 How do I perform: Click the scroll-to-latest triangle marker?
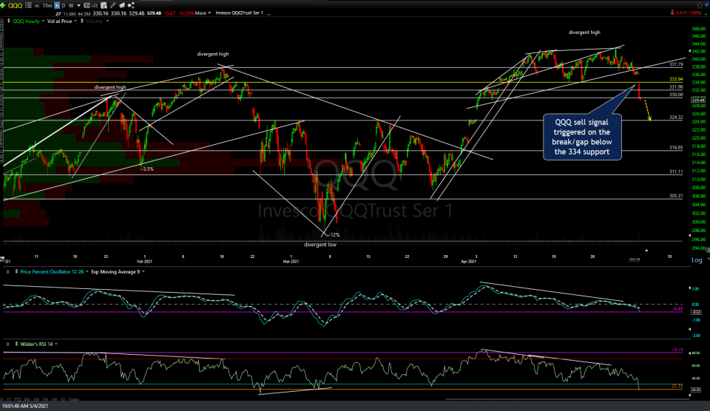pos(646,250)
